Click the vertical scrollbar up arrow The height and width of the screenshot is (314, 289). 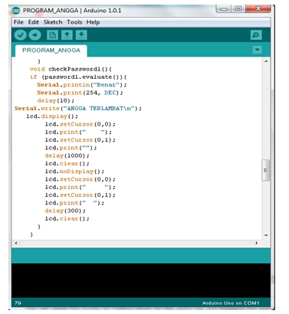click(x=266, y=61)
